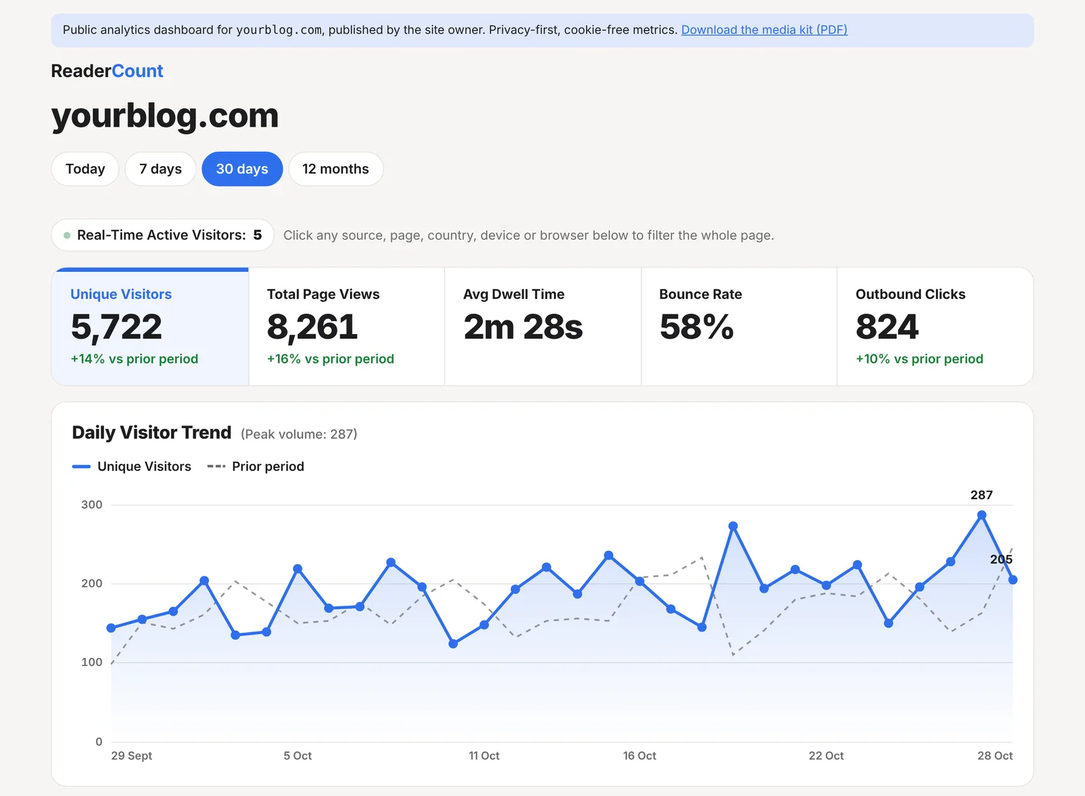Select the Unique Visitors metric card
The height and width of the screenshot is (796, 1085).
pyautogui.click(x=150, y=327)
